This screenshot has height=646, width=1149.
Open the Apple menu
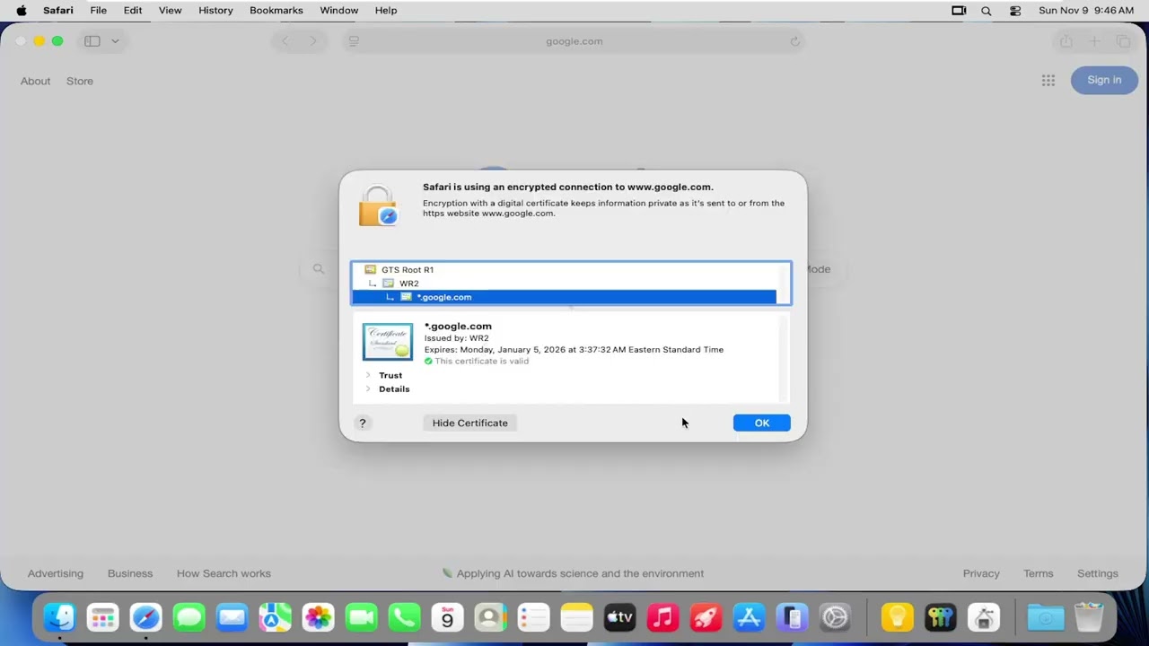[22, 10]
